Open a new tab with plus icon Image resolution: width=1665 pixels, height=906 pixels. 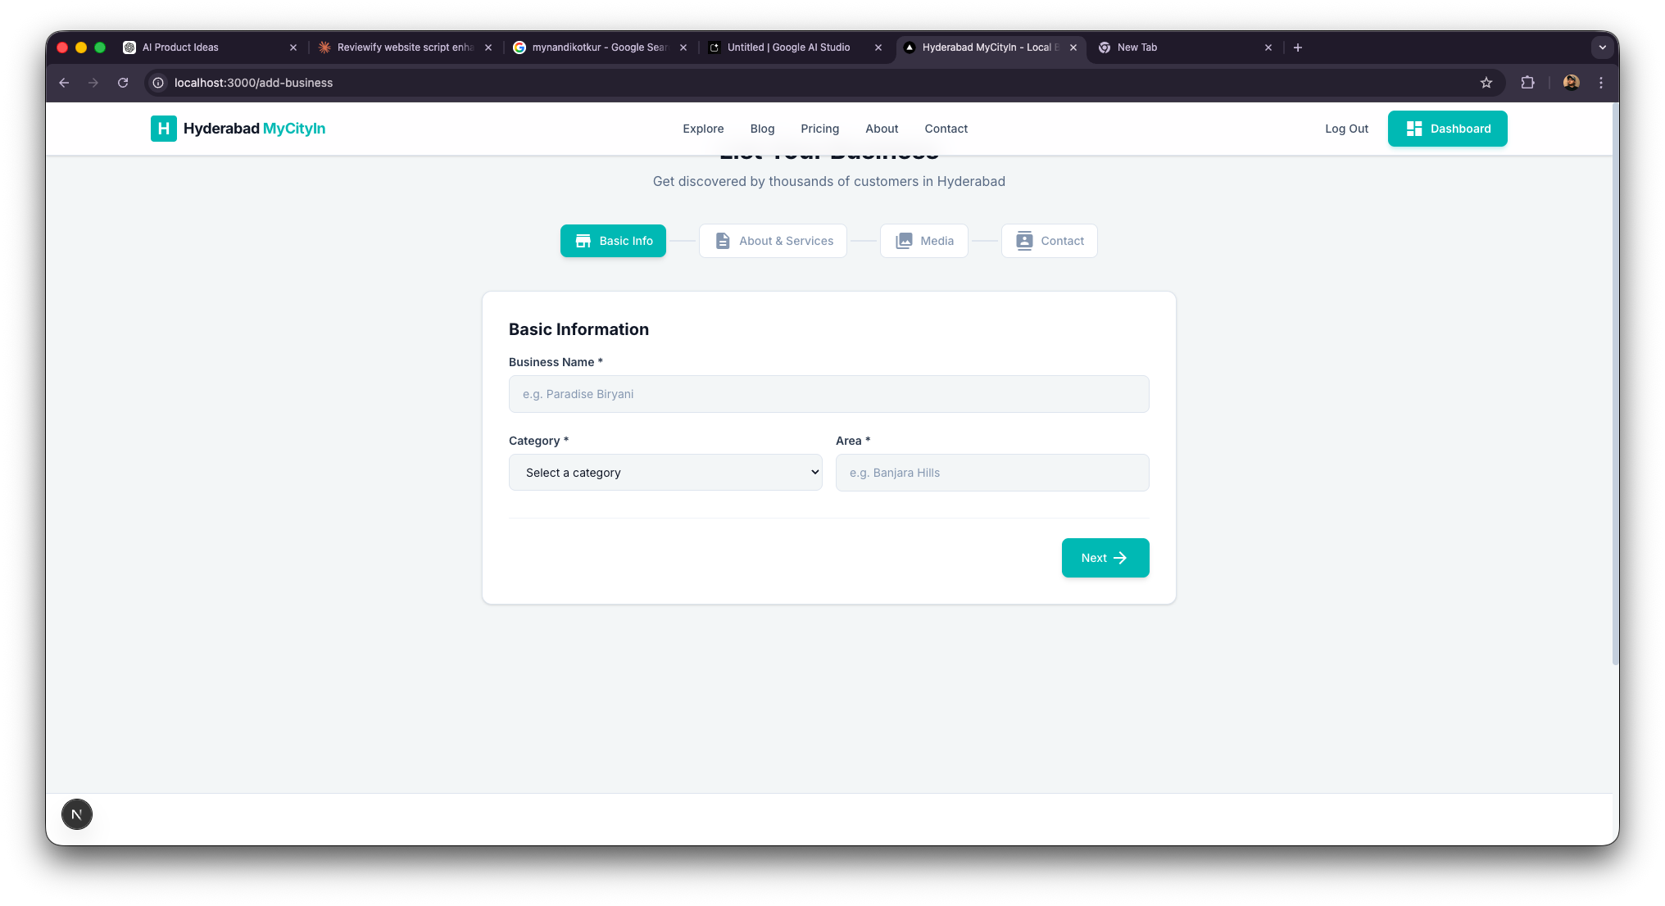(1298, 48)
